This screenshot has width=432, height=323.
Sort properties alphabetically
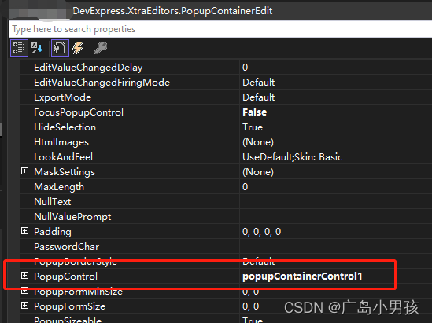[37, 48]
